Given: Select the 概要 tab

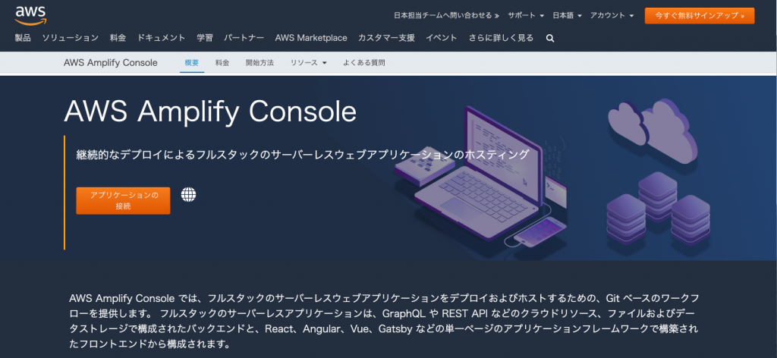Looking at the screenshot, I should [192, 63].
